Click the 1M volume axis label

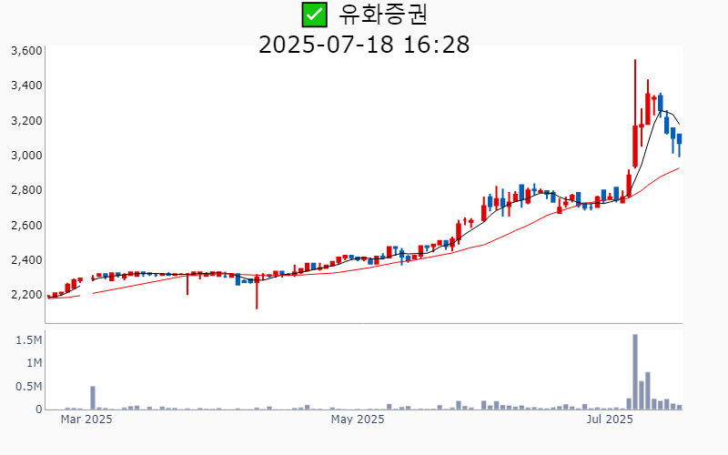pyautogui.click(x=34, y=363)
